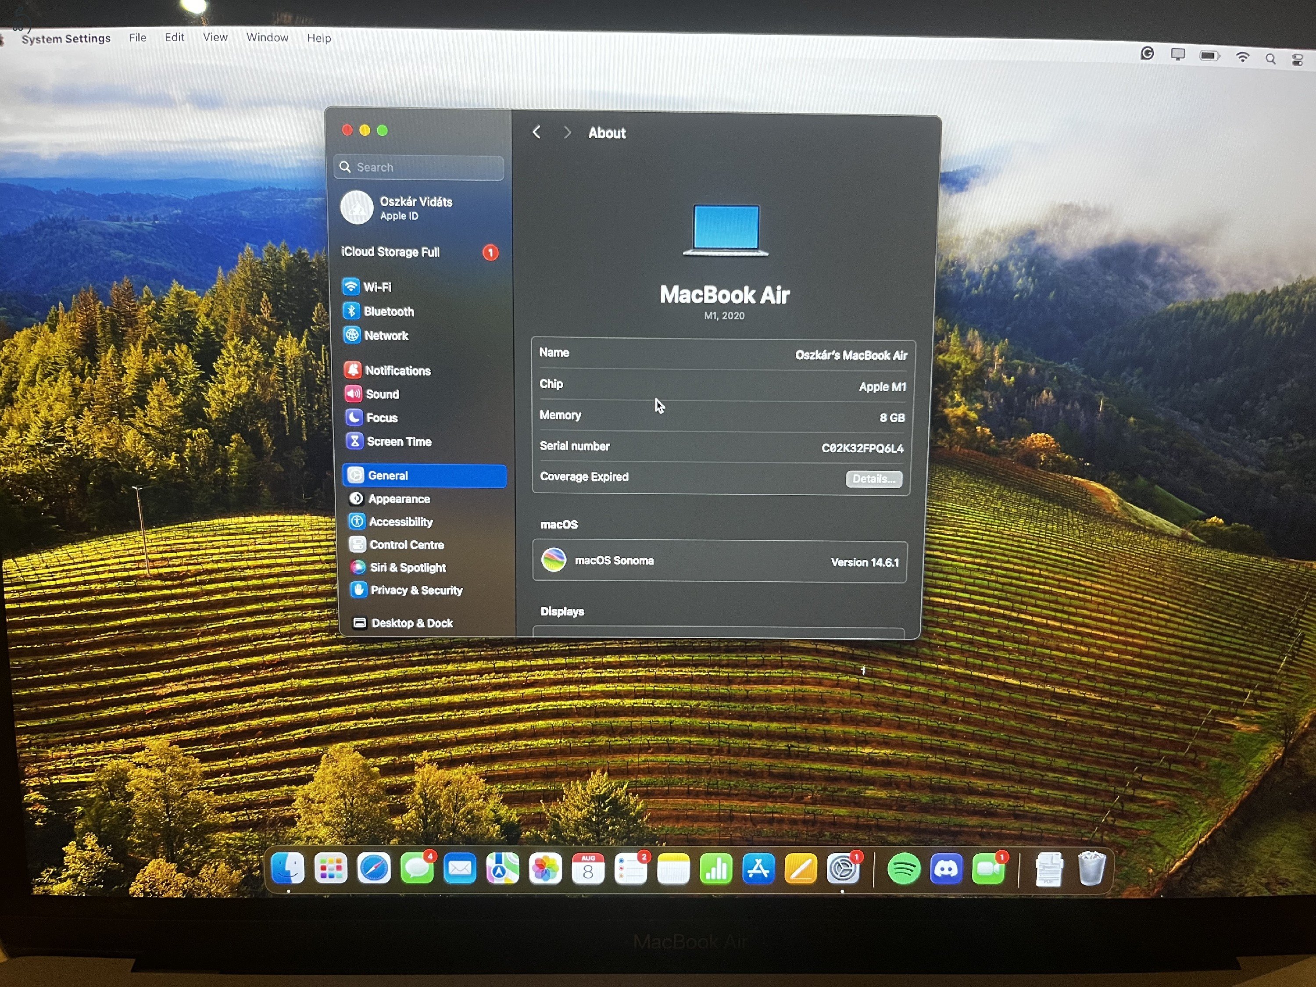
Task: Open the iCloud Storage Full alert
Action: (419, 252)
